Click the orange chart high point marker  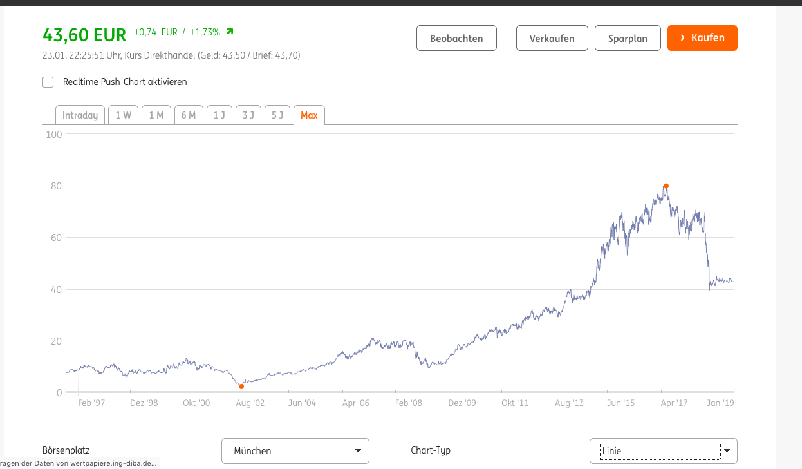(x=666, y=186)
